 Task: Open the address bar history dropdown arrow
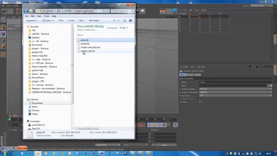coord(103,11)
